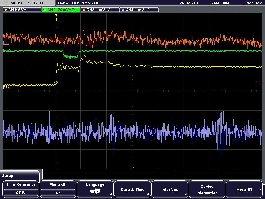Image resolution: width=265 pixels, height=199 pixels.
Task: Select the CH3 1mV channel tab
Action: pyautogui.click(x=100, y=10)
